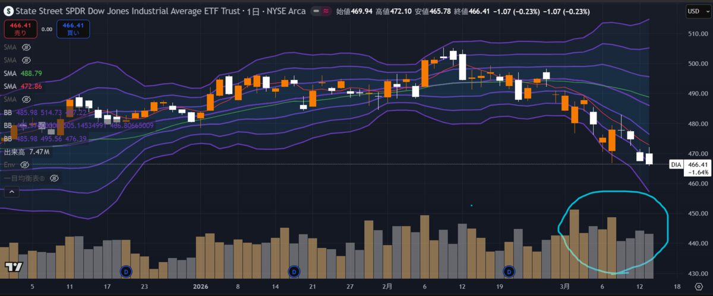This screenshot has height=296, width=713.
Task: Click the 480.00 price axis label
Action: [697, 124]
